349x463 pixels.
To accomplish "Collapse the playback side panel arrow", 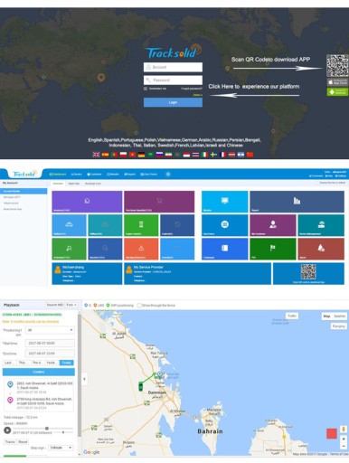I will pos(84,379).
